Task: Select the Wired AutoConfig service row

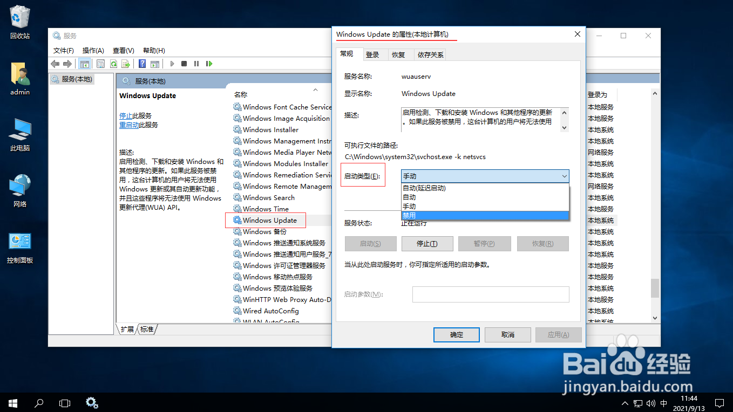Action: [270, 311]
